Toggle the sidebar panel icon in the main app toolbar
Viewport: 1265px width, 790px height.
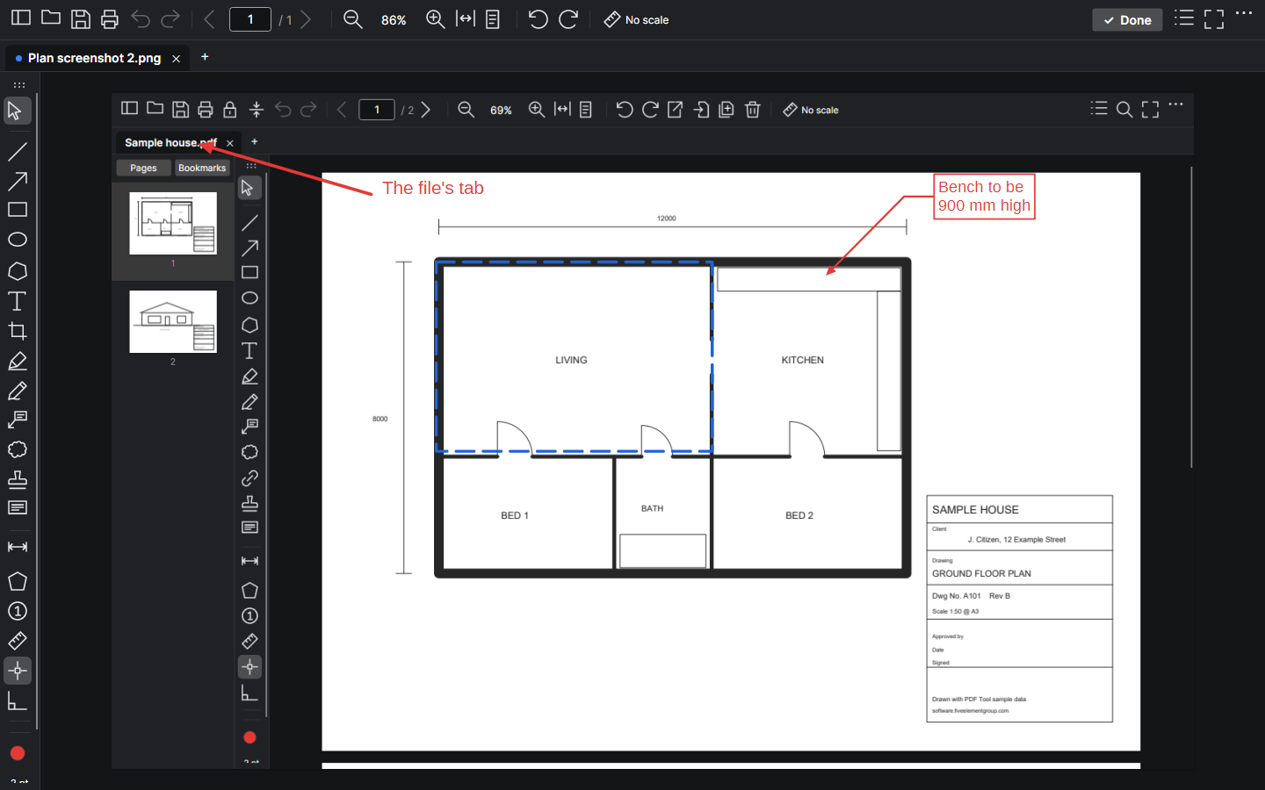point(21,18)
